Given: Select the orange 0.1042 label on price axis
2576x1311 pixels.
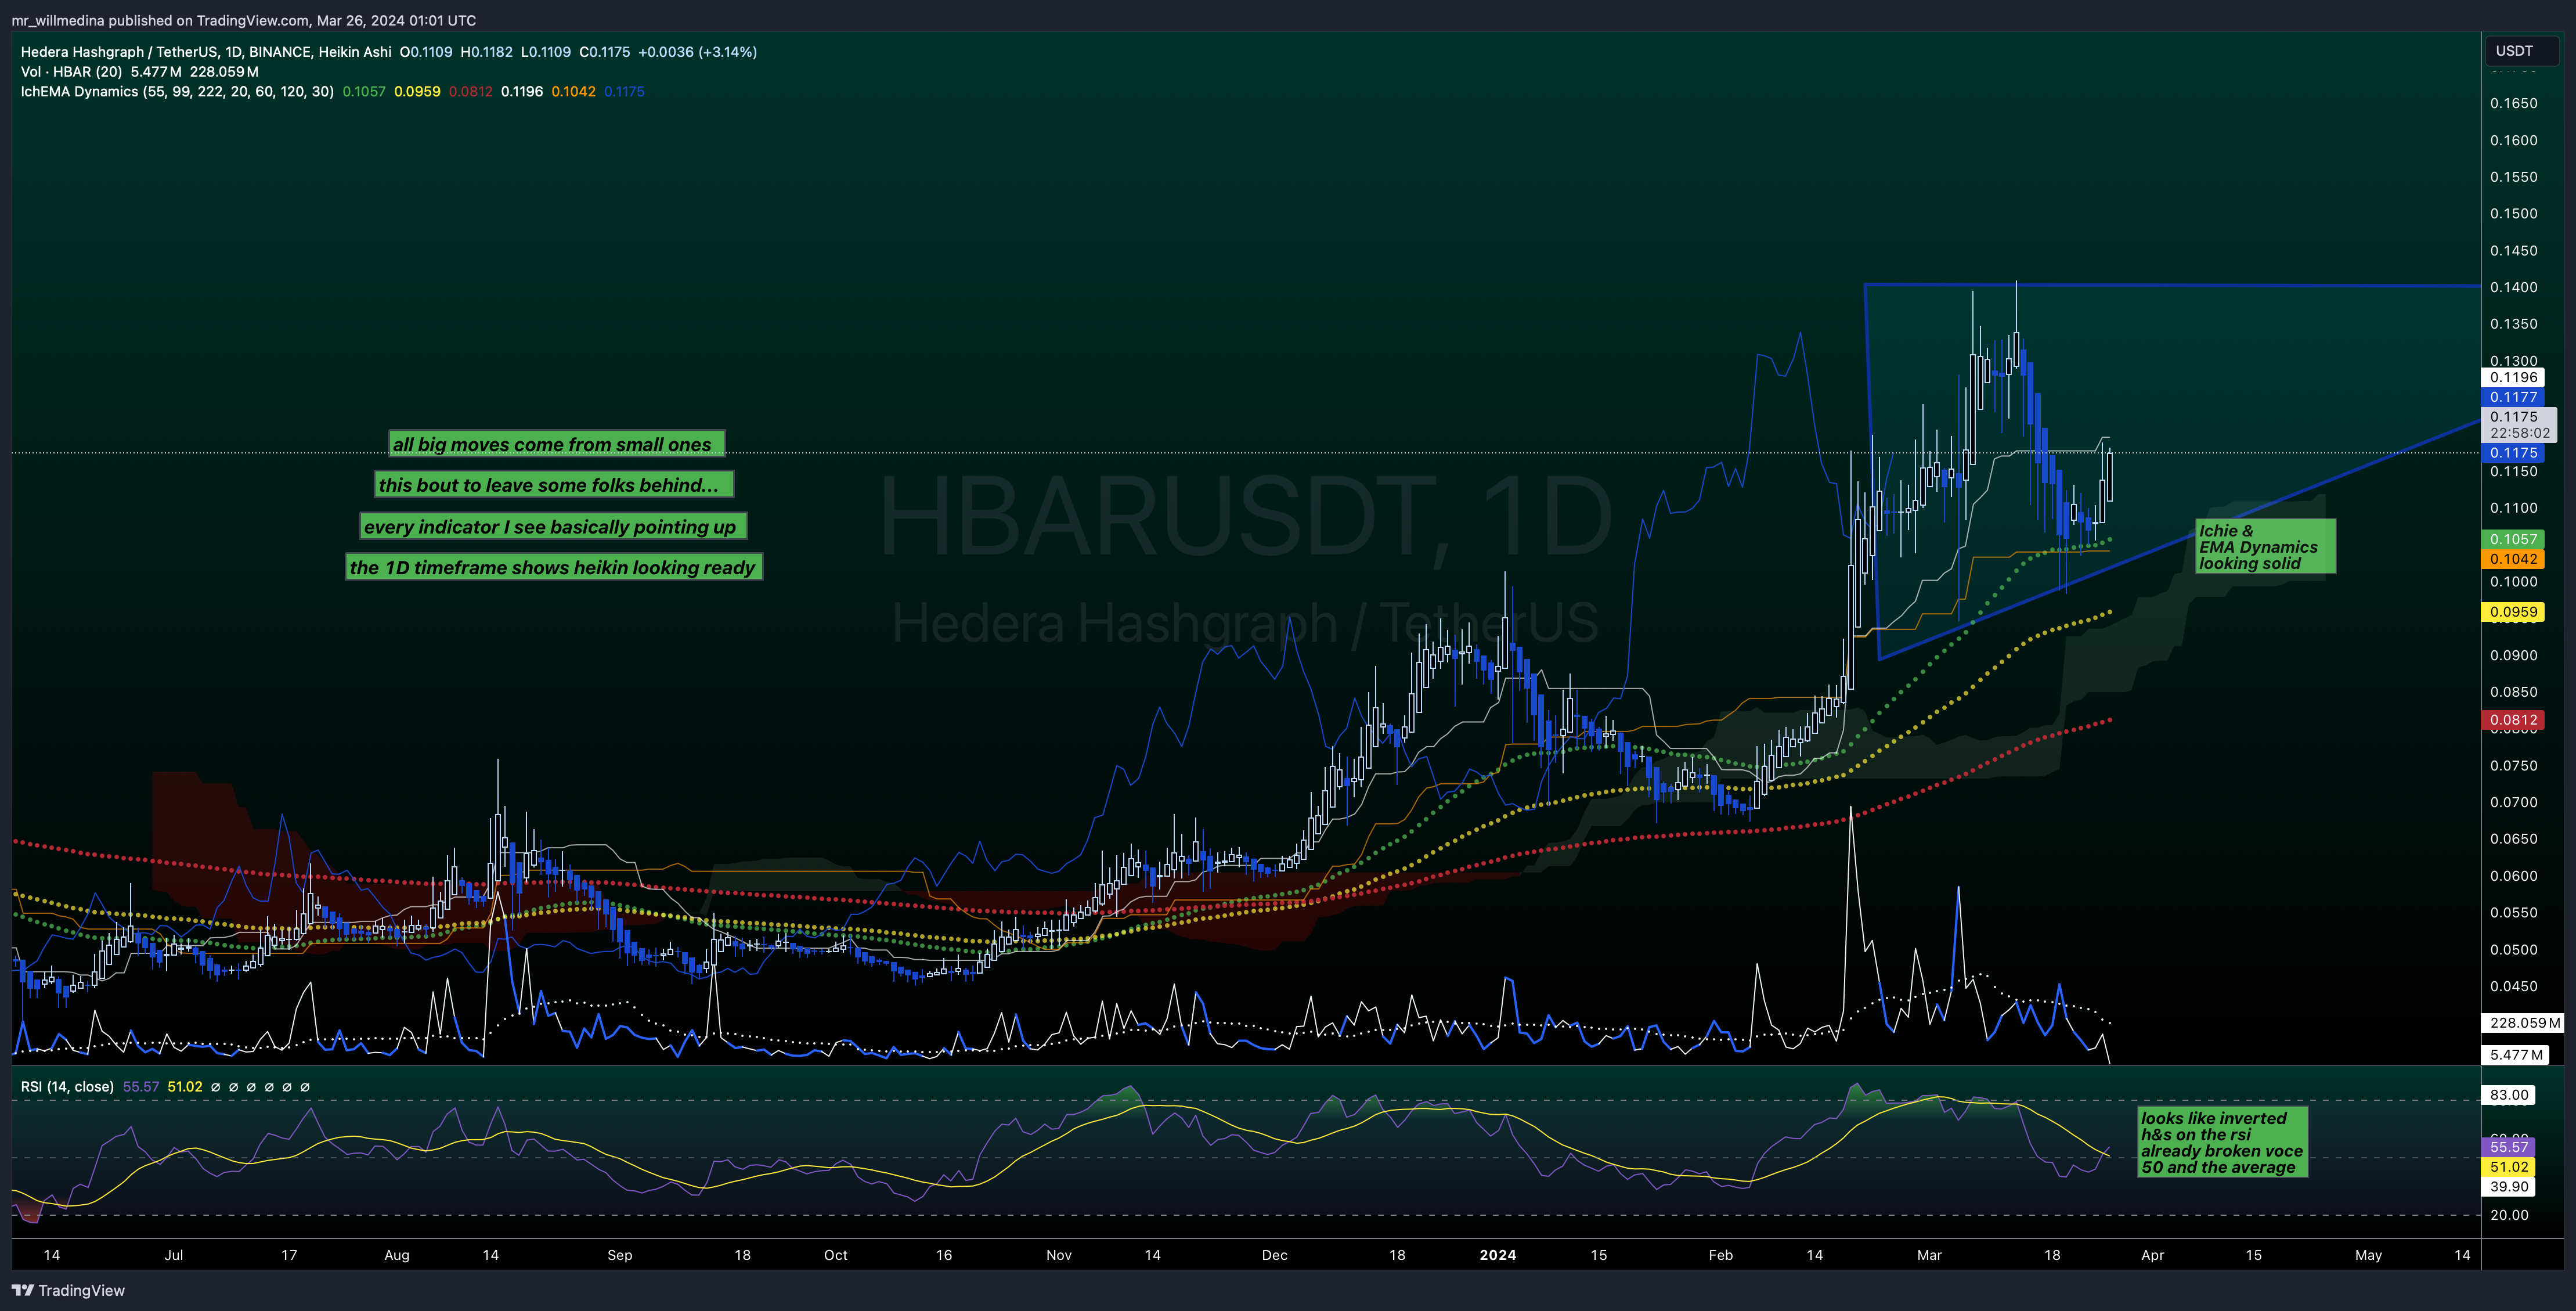Looking at the screenshot, I should click(2514, 559).
